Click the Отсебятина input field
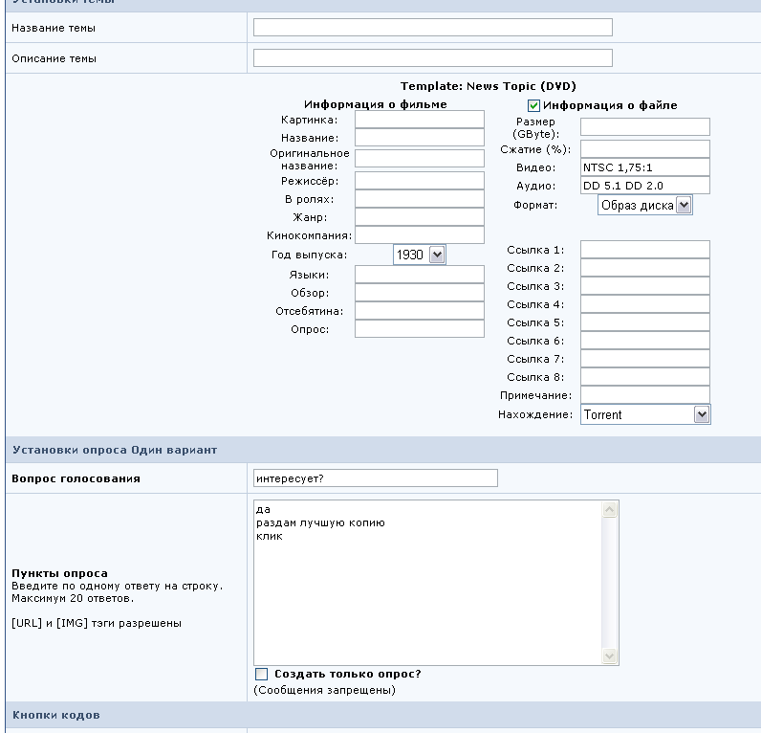Viewport: 761px width, 733px height. [x=420, y=310]
